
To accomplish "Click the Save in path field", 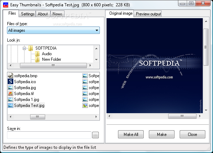I will pyautogui.click(x=49, y=135).
